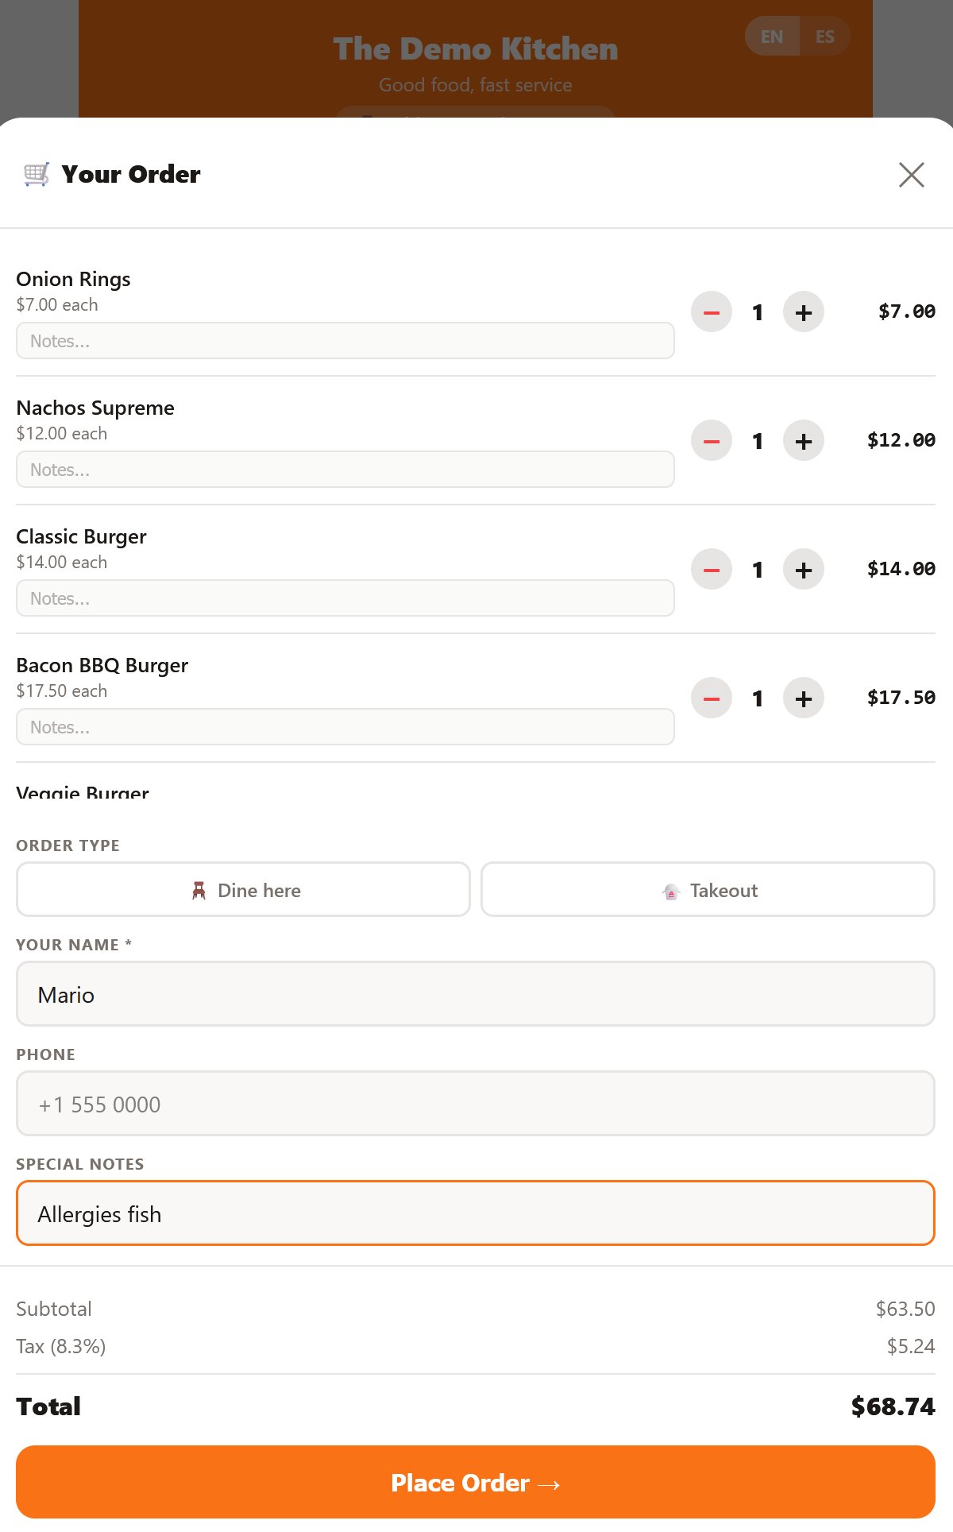Close the Your Order panel
Image resolution: width=953 pixels, height=1532 pixels.
[911, 175]
